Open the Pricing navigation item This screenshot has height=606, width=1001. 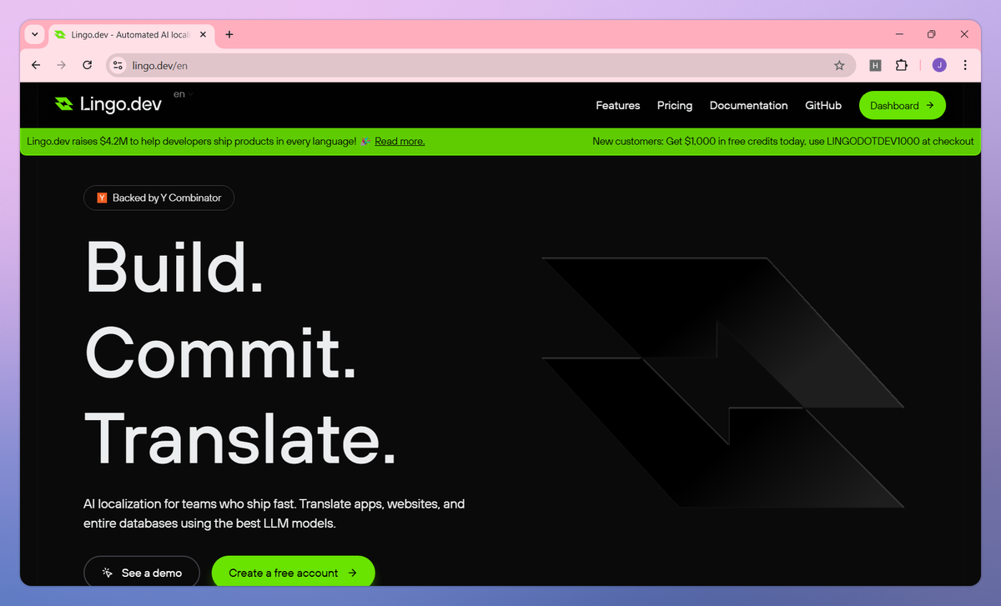pos(674,105)
